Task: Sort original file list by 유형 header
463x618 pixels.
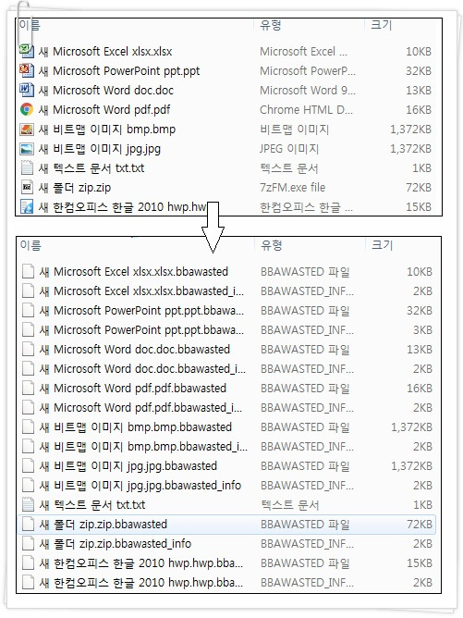Action: point(271,25)
